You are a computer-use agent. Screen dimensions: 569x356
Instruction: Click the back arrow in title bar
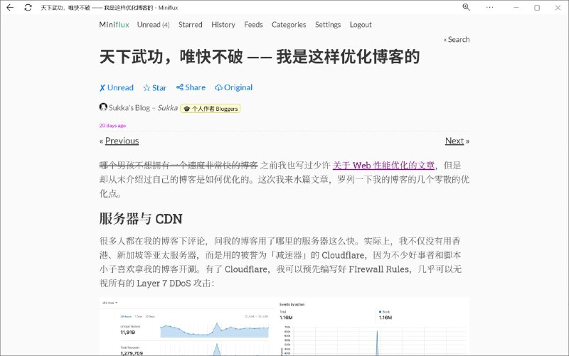pyautogui.click(x=10, y=7)
